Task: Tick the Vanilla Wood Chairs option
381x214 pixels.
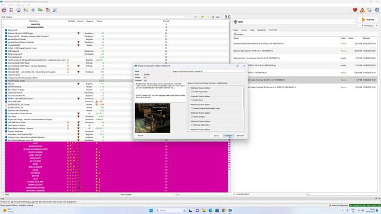Action: pyautogui.click(x=192, y=92)
